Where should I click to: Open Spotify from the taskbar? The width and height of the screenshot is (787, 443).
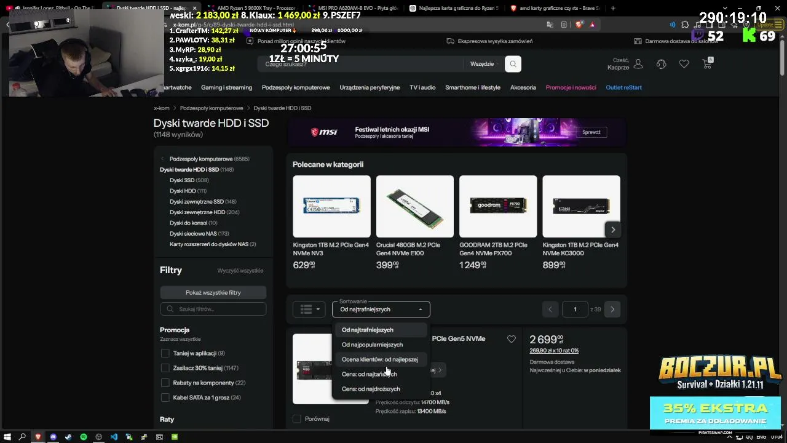[84, 437]
